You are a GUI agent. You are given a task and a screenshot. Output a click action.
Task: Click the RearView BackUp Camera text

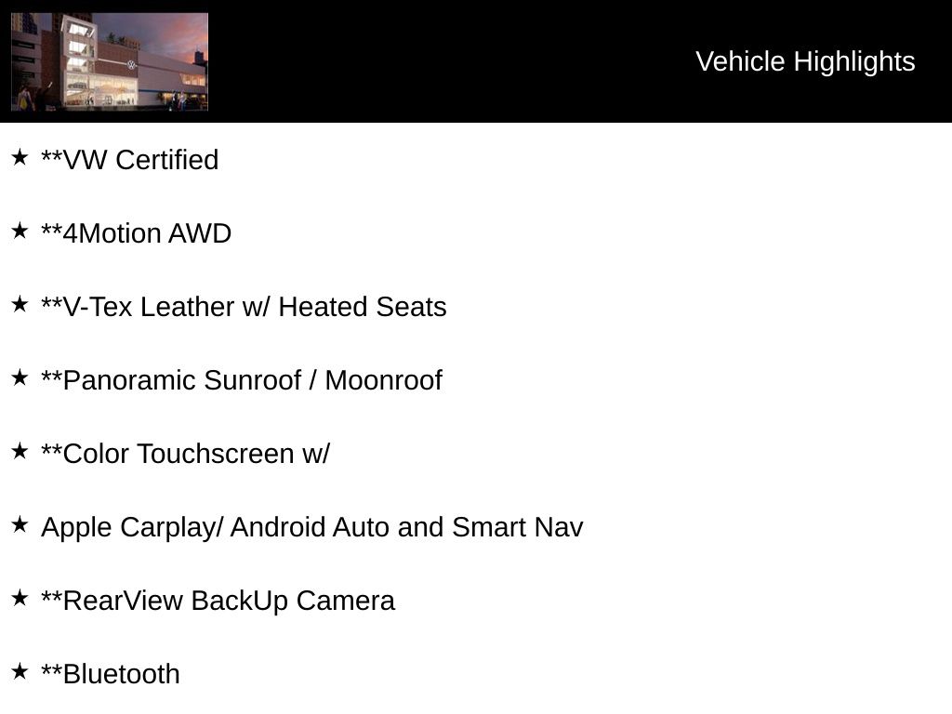pyautogui.click(x=218, y=602)
